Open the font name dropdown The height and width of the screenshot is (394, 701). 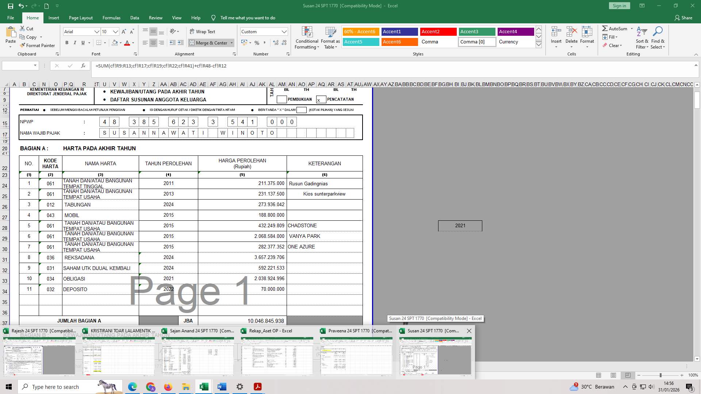click(97, 32)
